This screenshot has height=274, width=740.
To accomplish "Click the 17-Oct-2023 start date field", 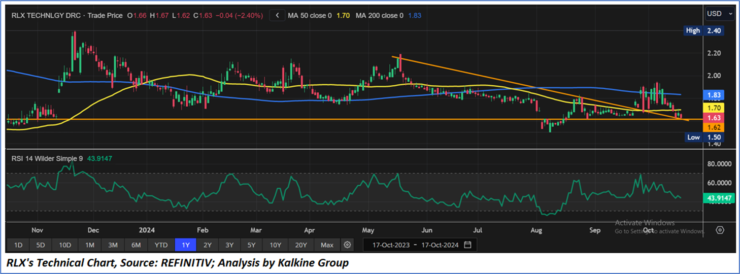I will click(x=391, y=245).
